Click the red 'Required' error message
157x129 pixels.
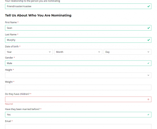[9, 104]
